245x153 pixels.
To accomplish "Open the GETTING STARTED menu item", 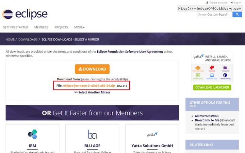I will [x=15, y=27].
